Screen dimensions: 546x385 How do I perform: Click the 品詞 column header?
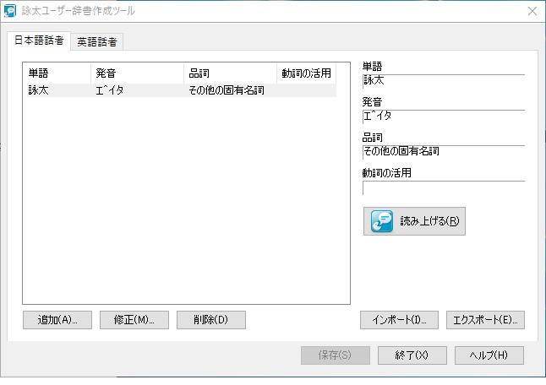coord(230,73)
